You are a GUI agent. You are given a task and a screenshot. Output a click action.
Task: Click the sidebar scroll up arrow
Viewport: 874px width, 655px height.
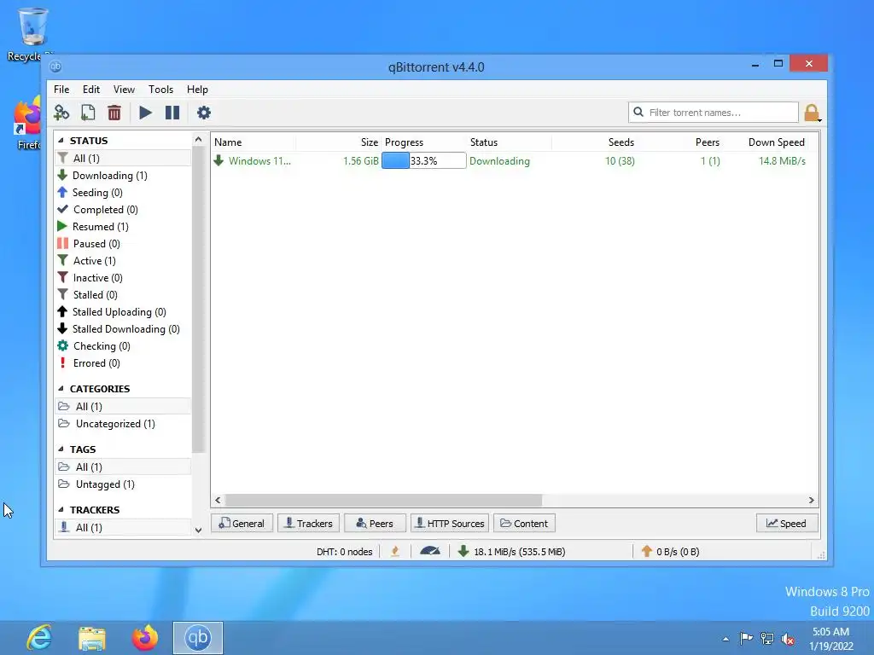click(x=198, y=139)
